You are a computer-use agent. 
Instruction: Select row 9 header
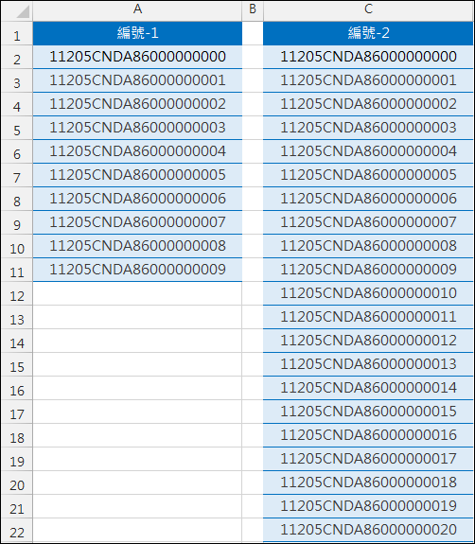coord(17,222)
